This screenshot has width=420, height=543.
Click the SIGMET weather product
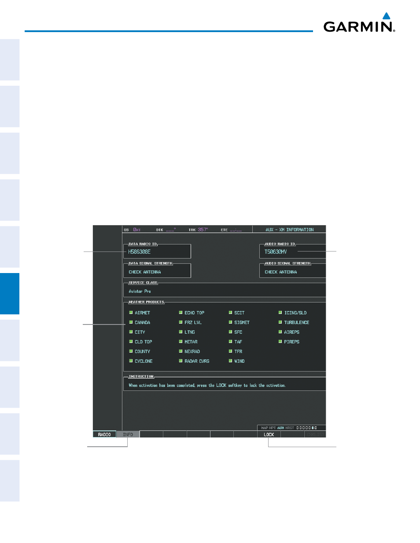(239, 322)
